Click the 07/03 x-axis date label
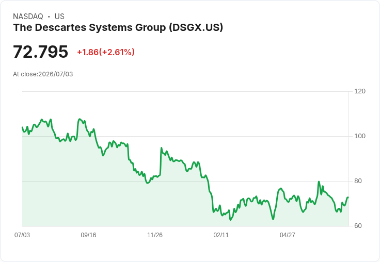Viewport: 380px width, 262px height. [22, 235]
